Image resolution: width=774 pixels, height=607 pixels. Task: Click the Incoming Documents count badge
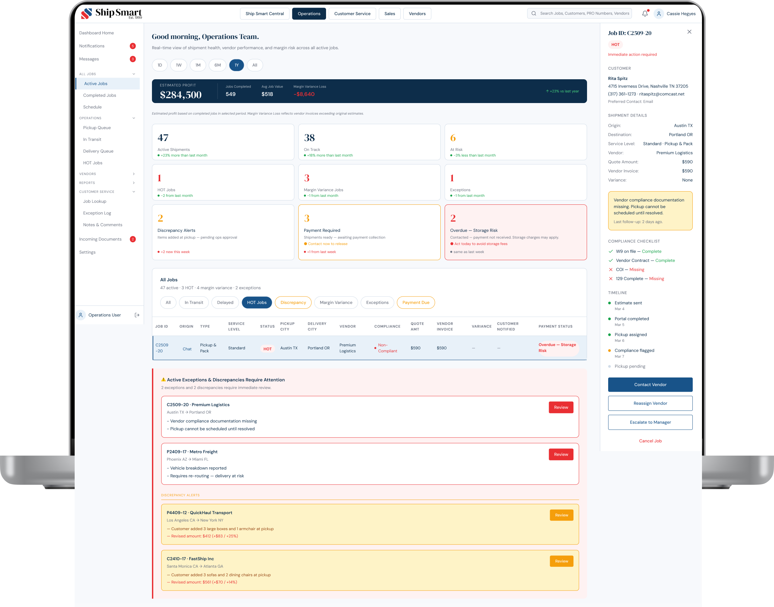pos(132,239)
